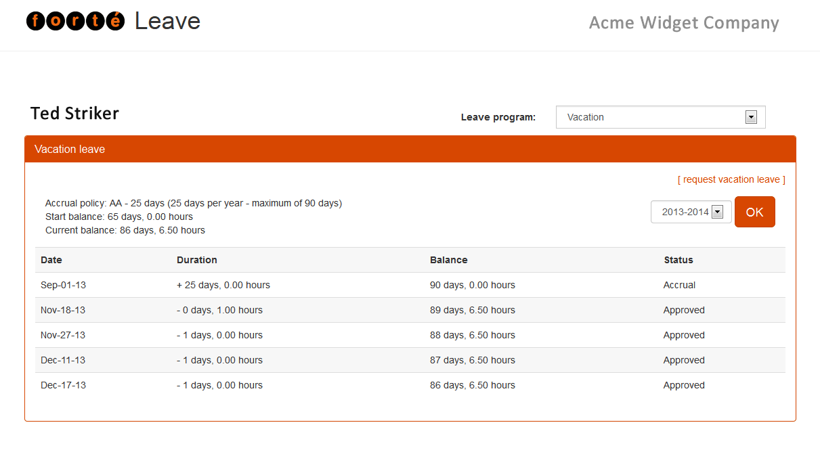Image resolution: width=820 pixels, height=450 pixels.
Task: Click the Leave program label
Action: pos(498,117)
